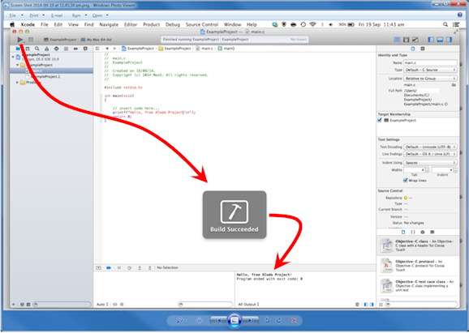
Task: Click the ExampleProject scheme selector
Action: click(59, 40)
